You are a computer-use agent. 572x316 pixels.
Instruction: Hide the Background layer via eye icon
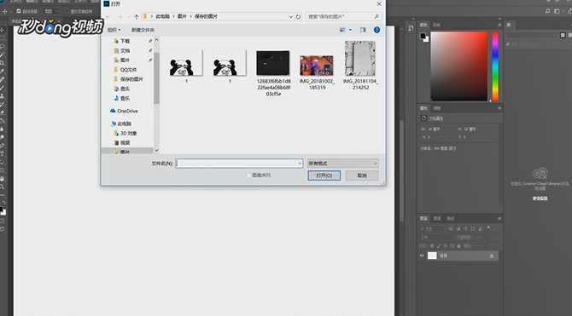(x=422, y=256)
